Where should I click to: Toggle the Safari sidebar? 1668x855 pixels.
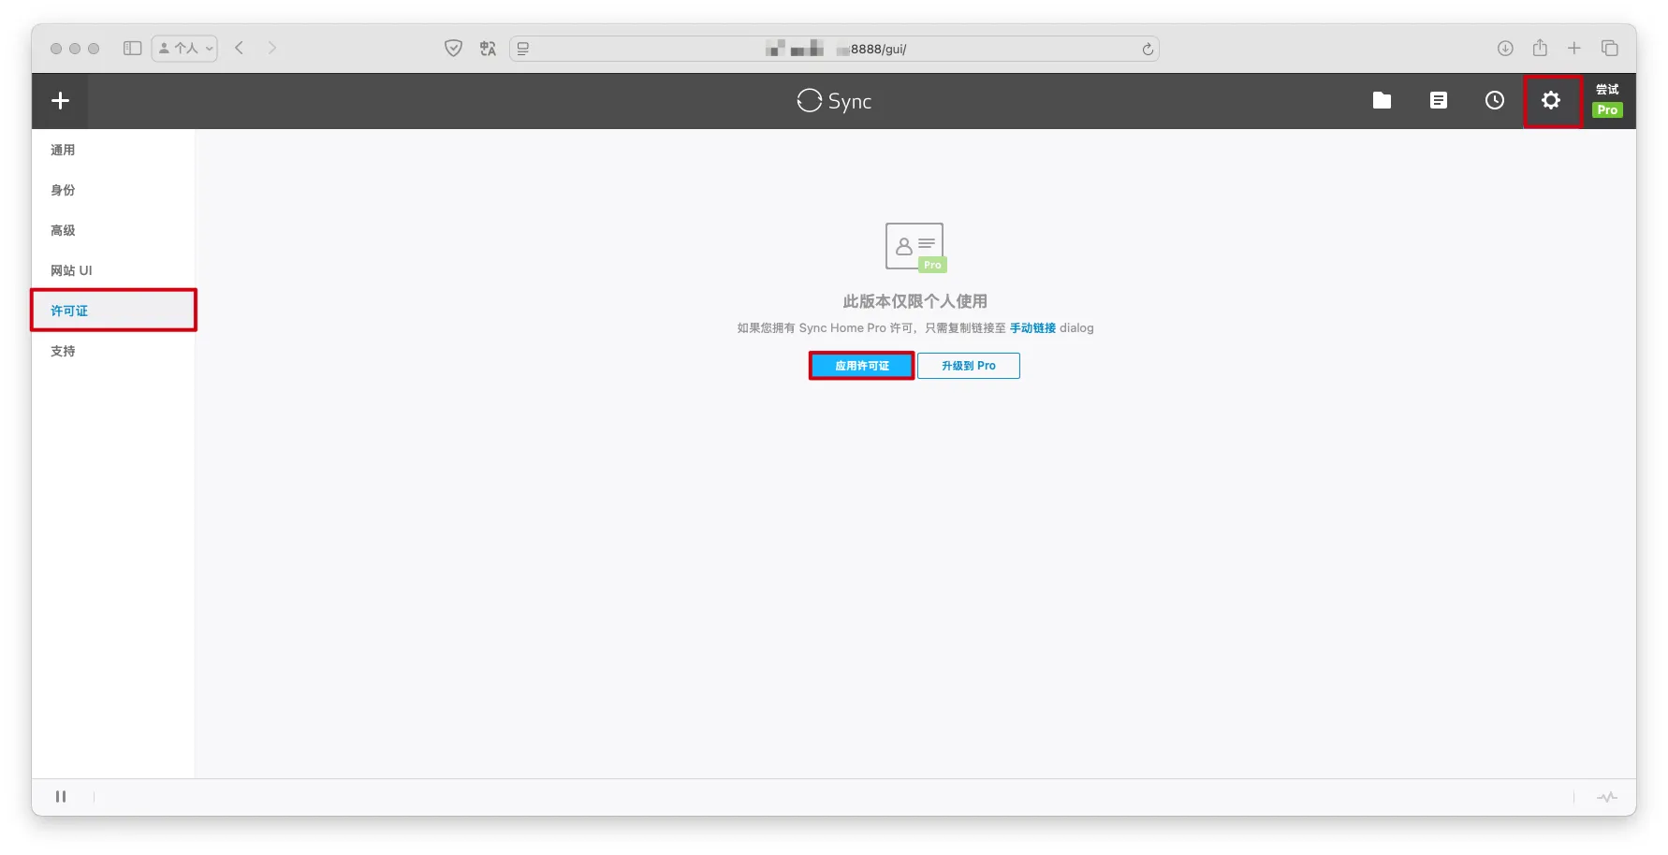[x=132, y=49]
